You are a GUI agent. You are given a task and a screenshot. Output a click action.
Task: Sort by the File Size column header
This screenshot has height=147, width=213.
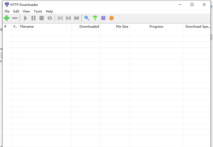coord(115,27)
